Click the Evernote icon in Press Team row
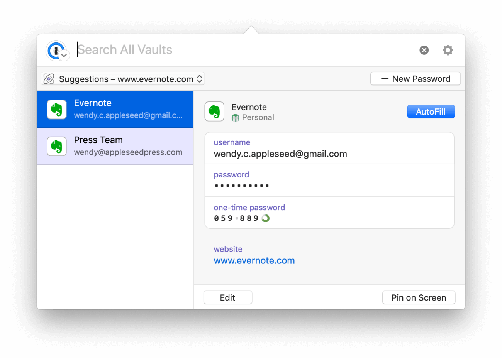This screenshot has height=358, width=502. (57, 147)
